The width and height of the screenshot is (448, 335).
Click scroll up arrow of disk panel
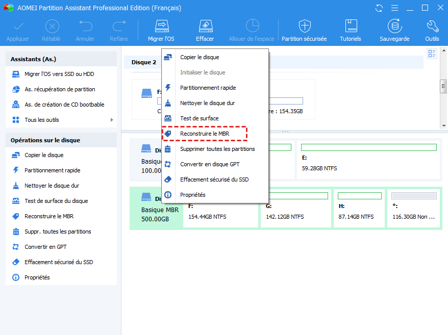tap(444, 50)
